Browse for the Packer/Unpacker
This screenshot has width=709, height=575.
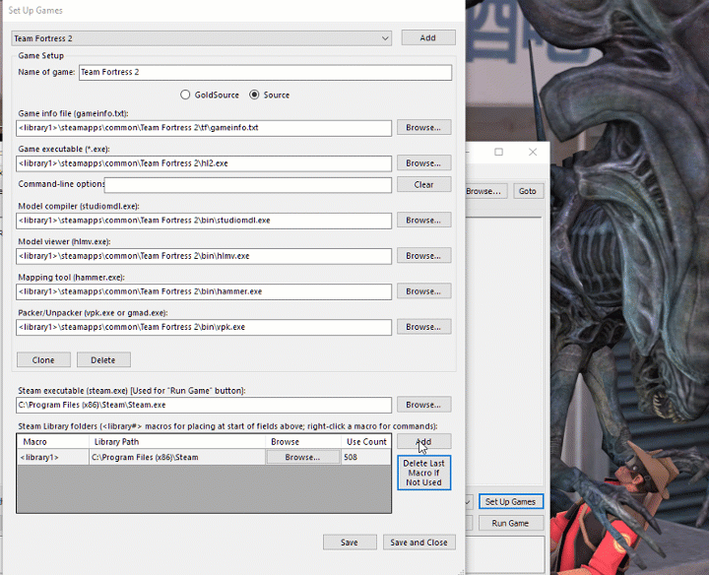point(423,327)
